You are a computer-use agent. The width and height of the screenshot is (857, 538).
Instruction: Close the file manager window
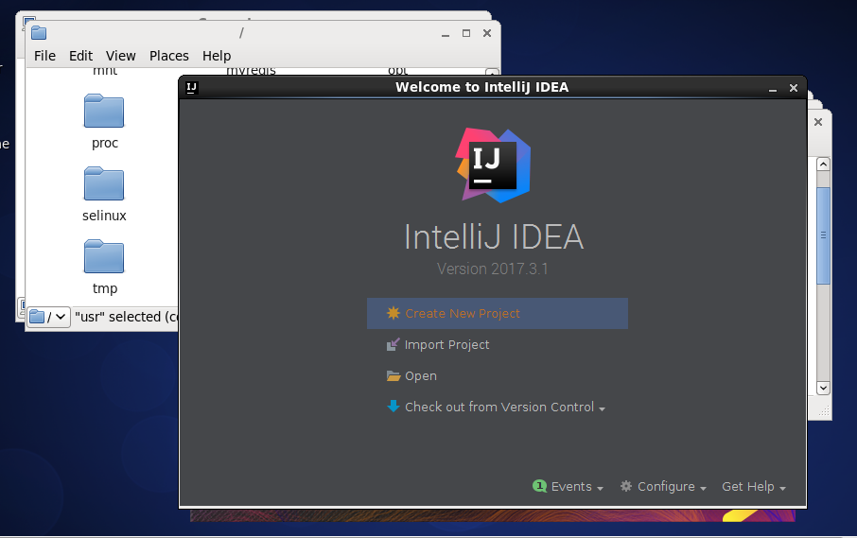tap(487, 33)
